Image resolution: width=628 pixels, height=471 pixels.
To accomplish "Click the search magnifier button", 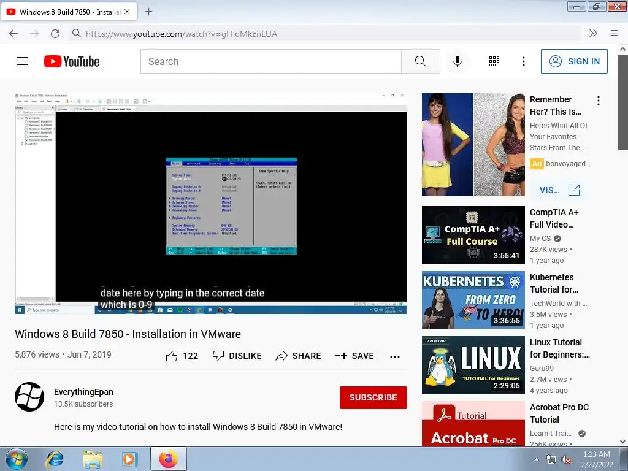I will [x=421, y=61].
